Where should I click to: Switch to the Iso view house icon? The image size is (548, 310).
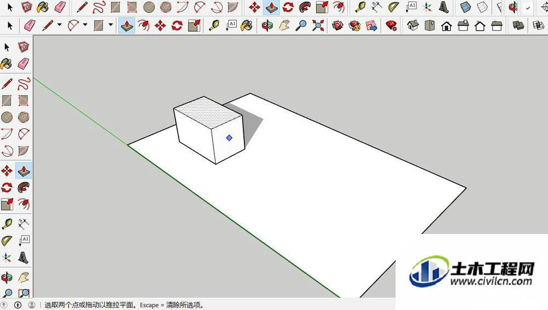tap(413, 26)
